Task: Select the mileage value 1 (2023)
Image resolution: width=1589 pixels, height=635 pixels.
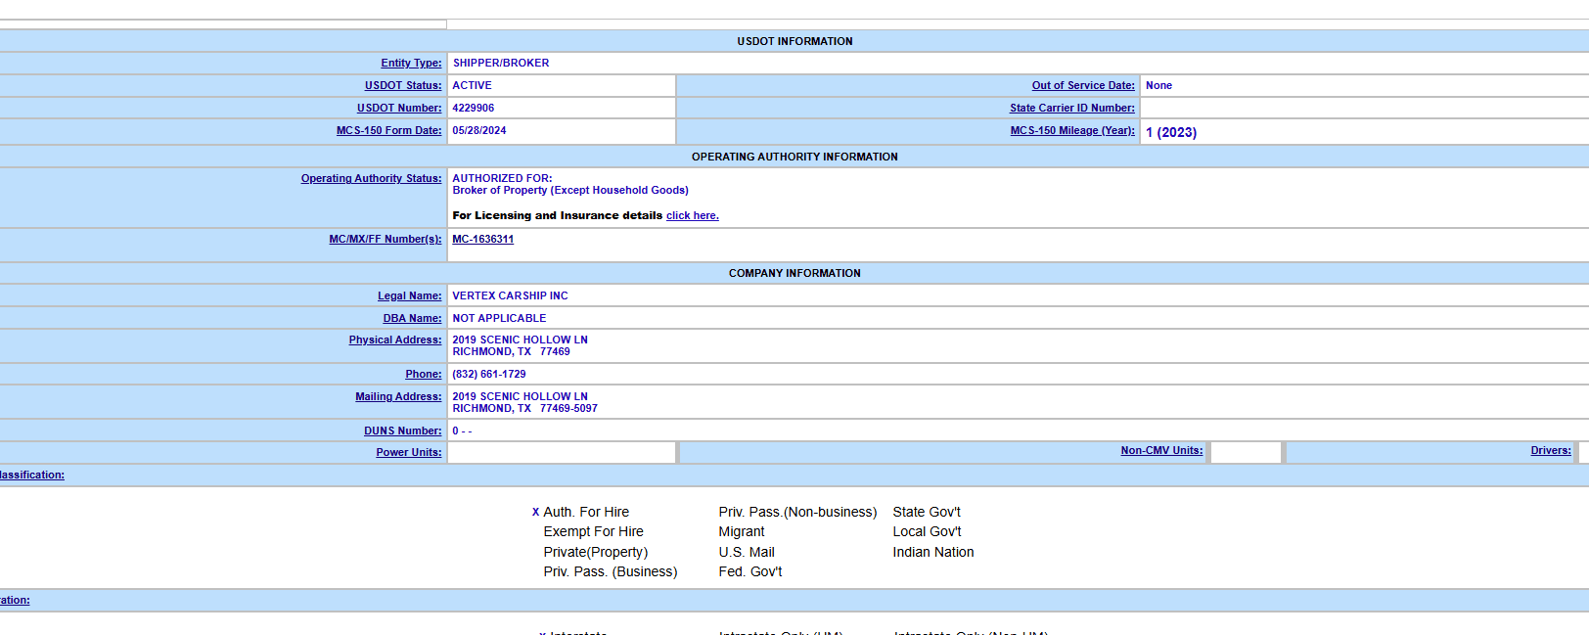Action: click(1171, 132)
